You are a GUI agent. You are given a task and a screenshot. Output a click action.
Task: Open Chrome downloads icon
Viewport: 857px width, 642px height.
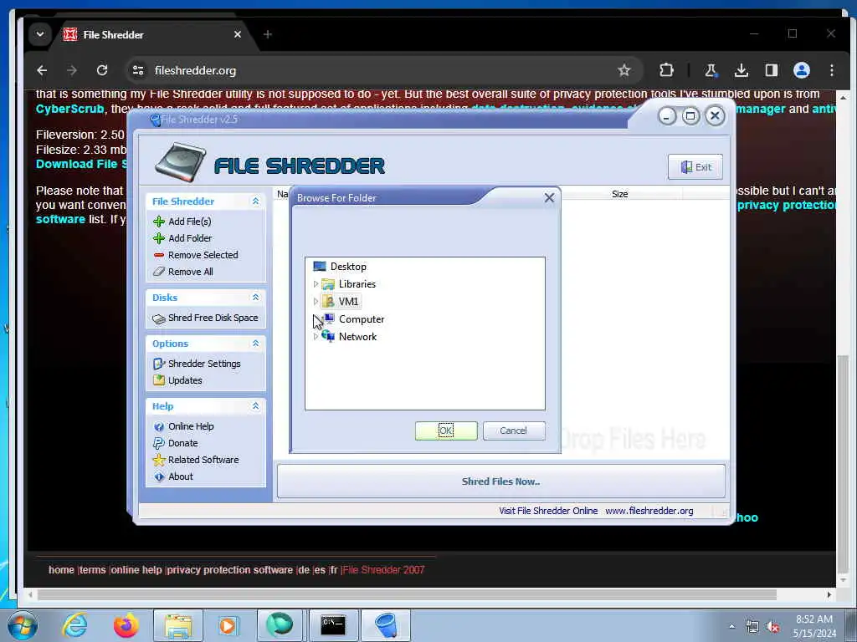[742, 70]
